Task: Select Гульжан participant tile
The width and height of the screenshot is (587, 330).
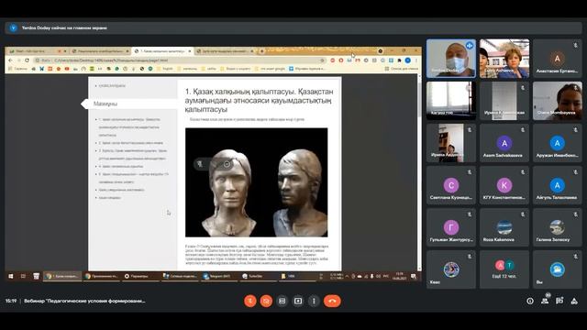Action: (451, 227)
